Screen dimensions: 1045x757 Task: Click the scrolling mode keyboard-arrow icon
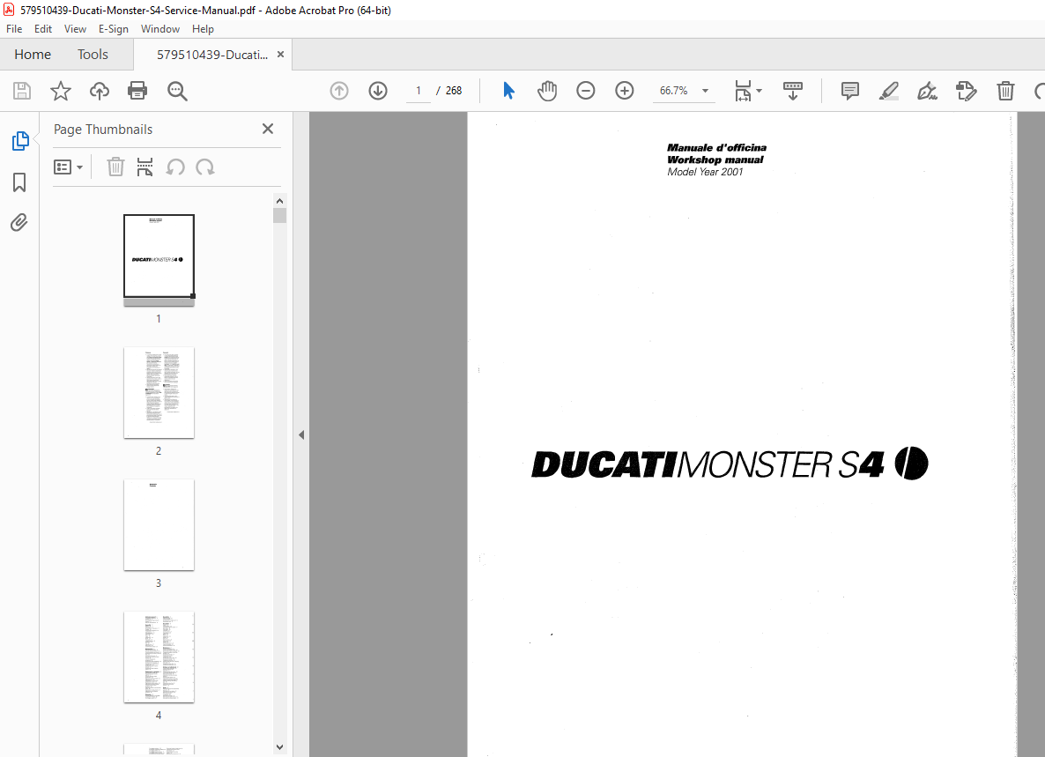792,91
